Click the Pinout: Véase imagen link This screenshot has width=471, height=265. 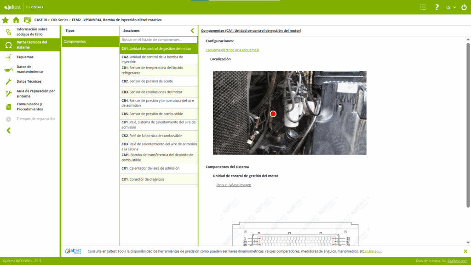tap(234, 185)
